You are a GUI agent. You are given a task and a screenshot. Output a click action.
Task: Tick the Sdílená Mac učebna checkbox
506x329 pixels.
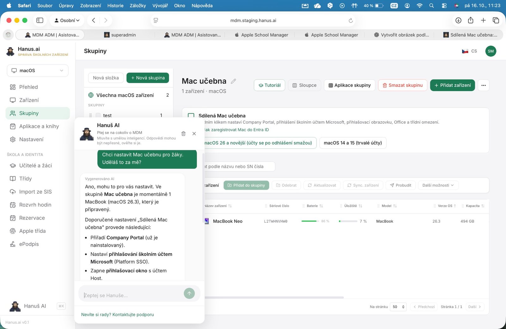pos(191,116)
